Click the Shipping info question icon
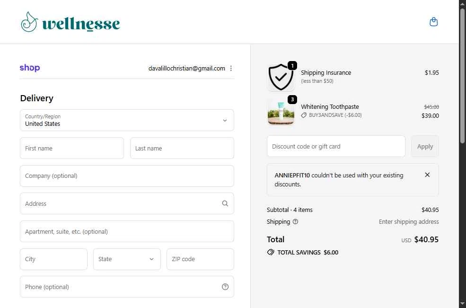The image size is (466, 308). 295,221
